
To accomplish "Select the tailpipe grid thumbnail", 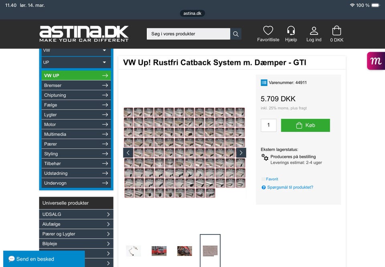I will [210, 251].
